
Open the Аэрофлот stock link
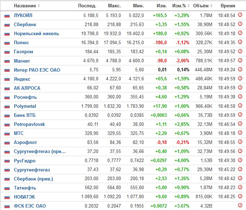pyautogui.click(x=25, y=142)
